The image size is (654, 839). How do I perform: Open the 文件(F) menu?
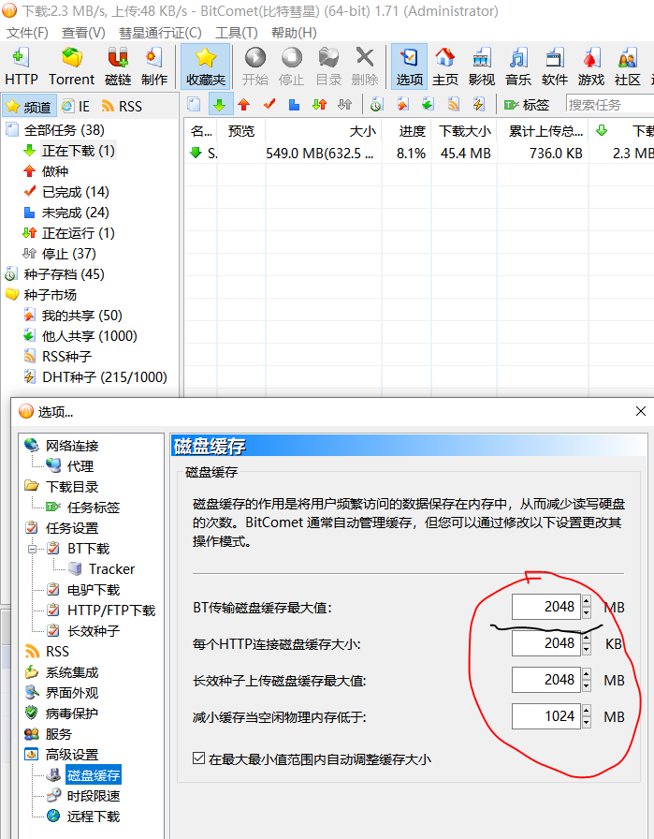pyautogui.click(x=27, y=33)
